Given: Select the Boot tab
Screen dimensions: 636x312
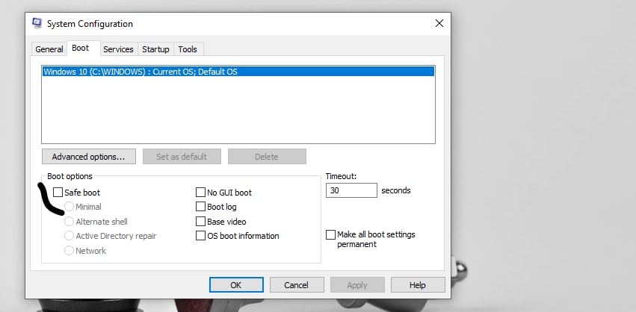Looking at the screenshot, I should (x=84, y=48).
